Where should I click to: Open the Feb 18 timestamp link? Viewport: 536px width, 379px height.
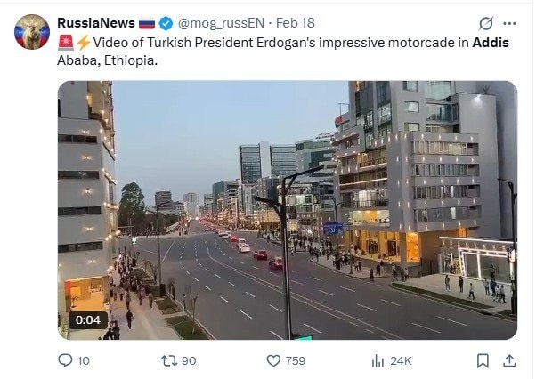pos(296,23)
